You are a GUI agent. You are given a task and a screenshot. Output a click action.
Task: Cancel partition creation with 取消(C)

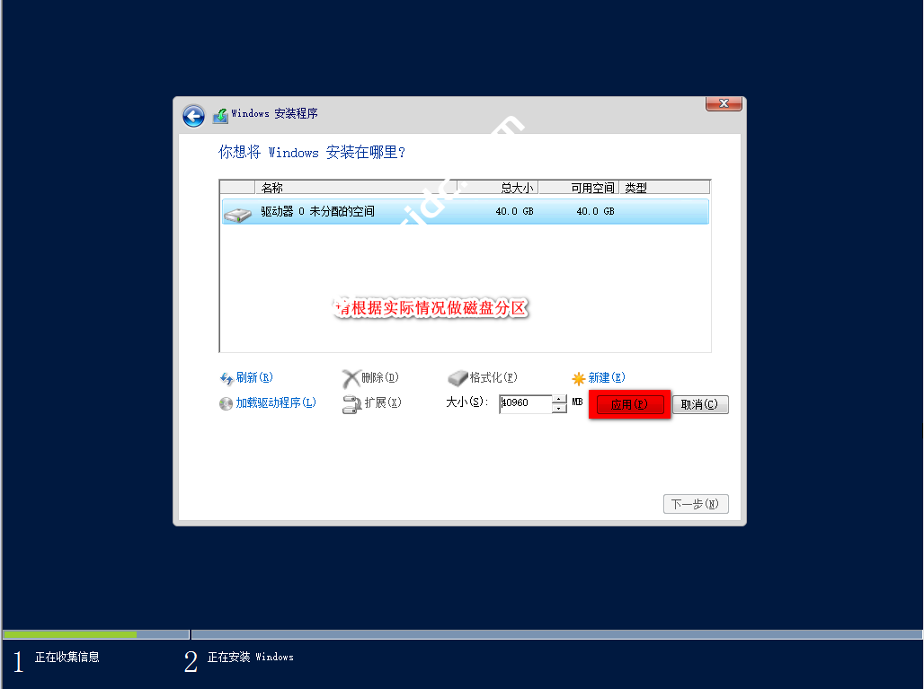(700, 404)
